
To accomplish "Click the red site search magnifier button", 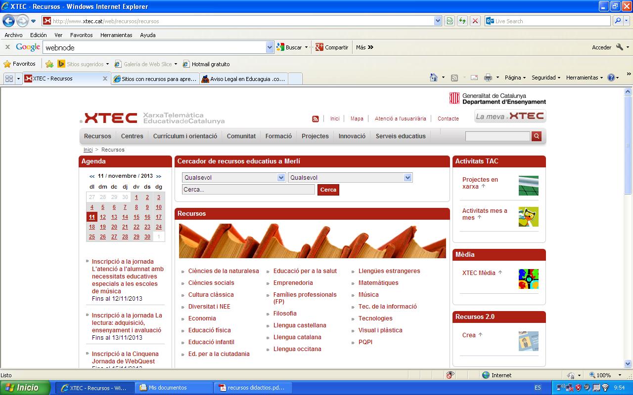I will click(537, 136).
